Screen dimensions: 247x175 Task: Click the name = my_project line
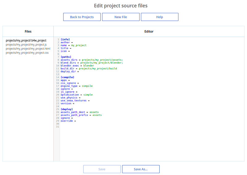coord(73,45)
